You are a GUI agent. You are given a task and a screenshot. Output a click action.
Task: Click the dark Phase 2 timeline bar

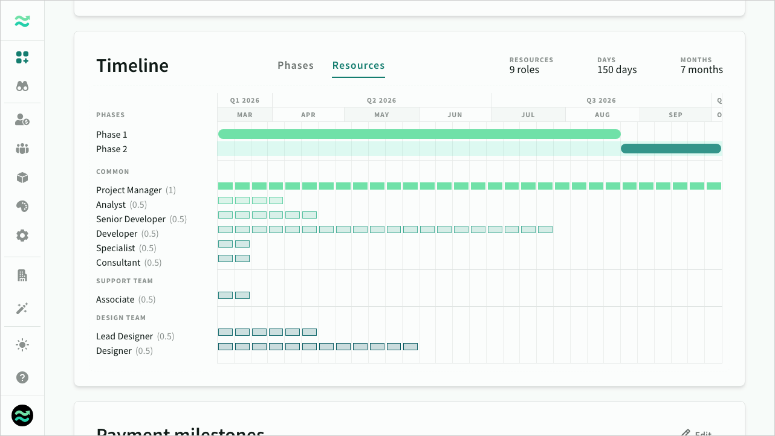(670, 149)
